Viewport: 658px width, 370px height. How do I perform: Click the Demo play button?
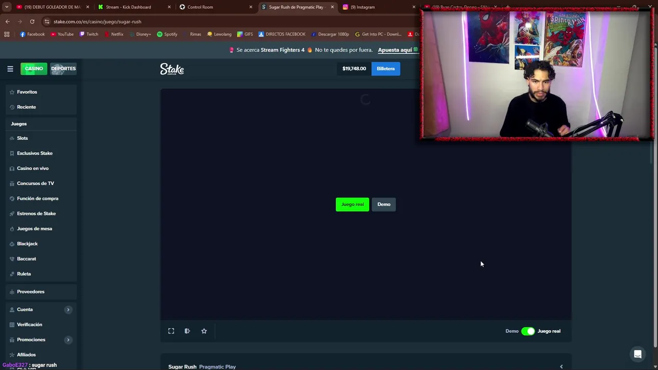pos(383,205)
